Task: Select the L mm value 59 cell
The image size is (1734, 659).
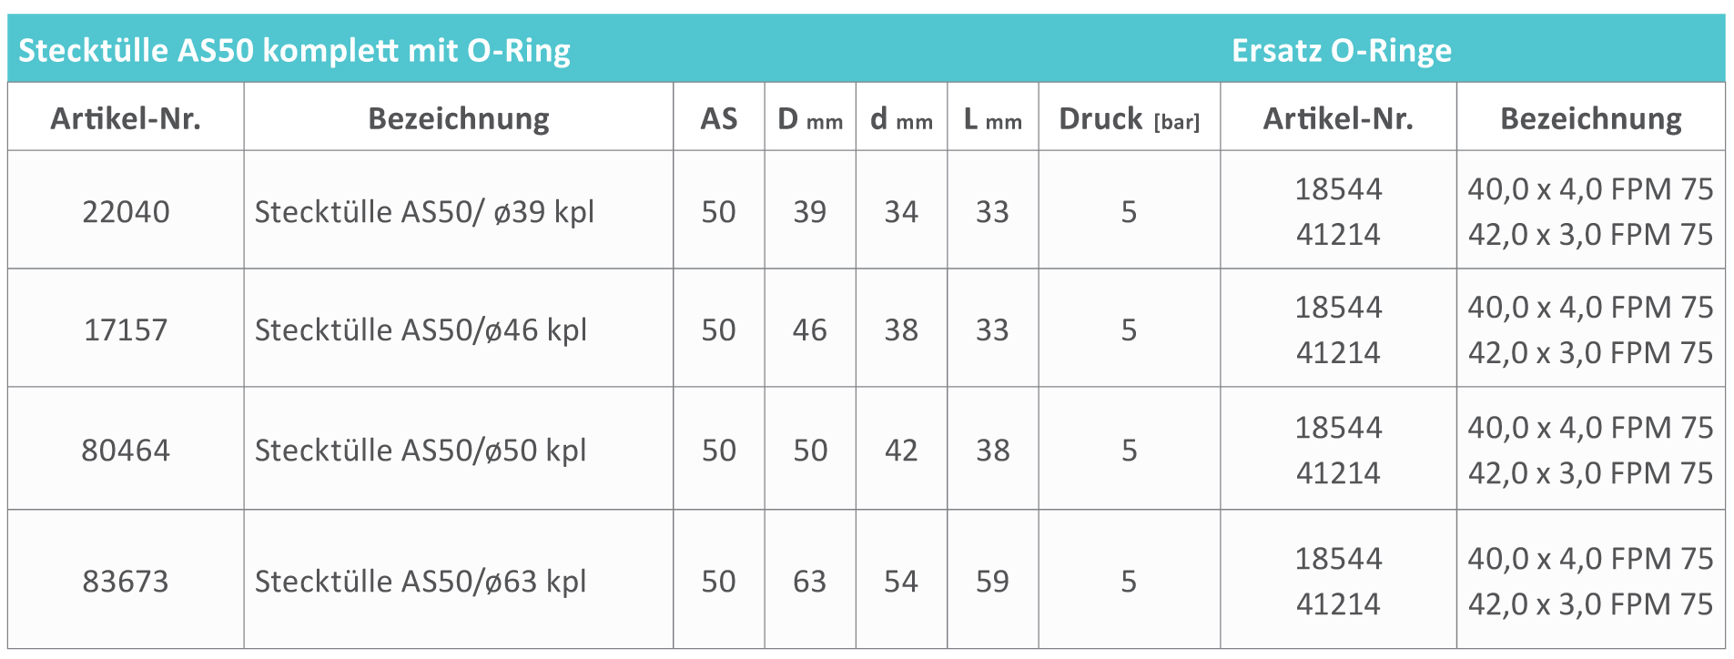Action: point(992,581)
